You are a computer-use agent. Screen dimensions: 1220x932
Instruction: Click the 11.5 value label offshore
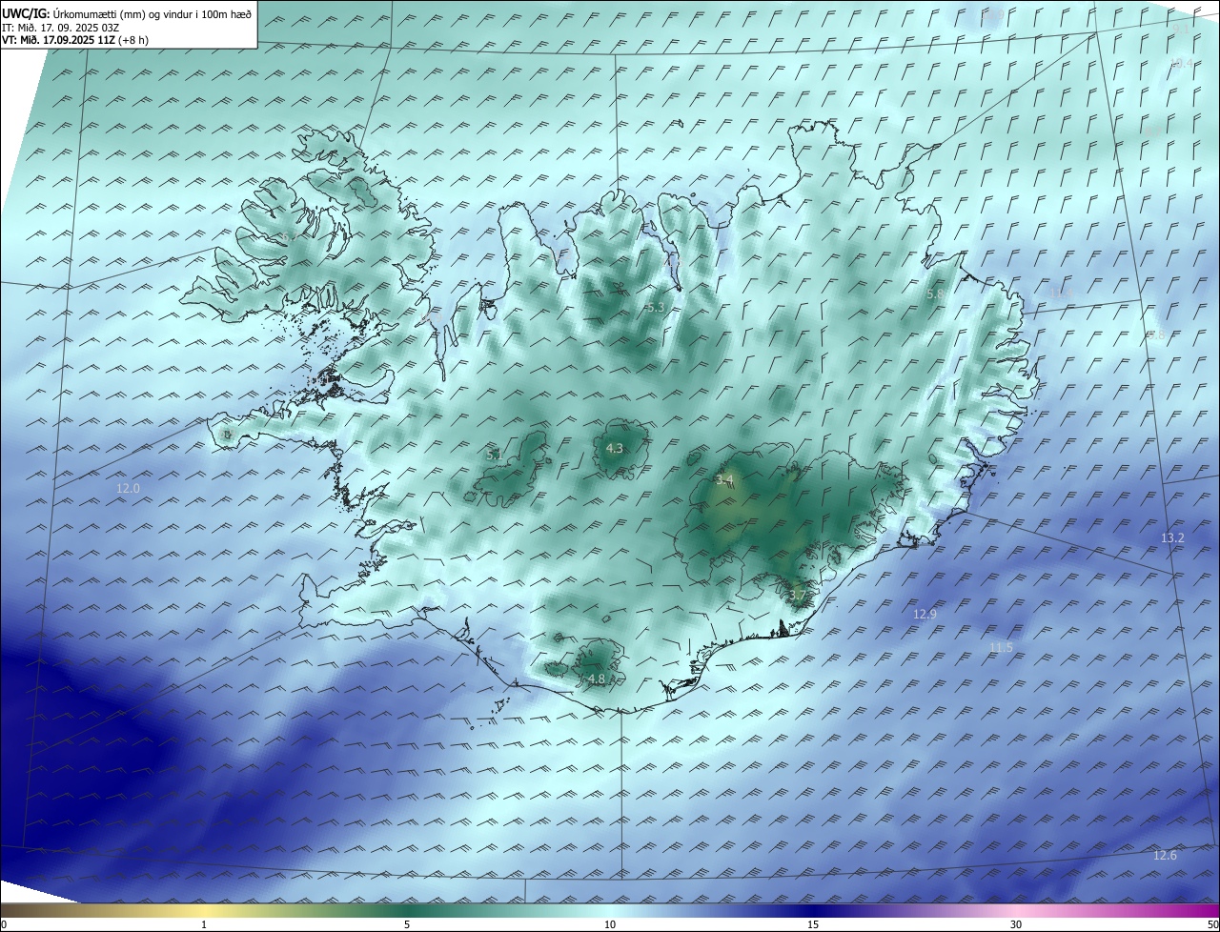[x=1001, y=648]
